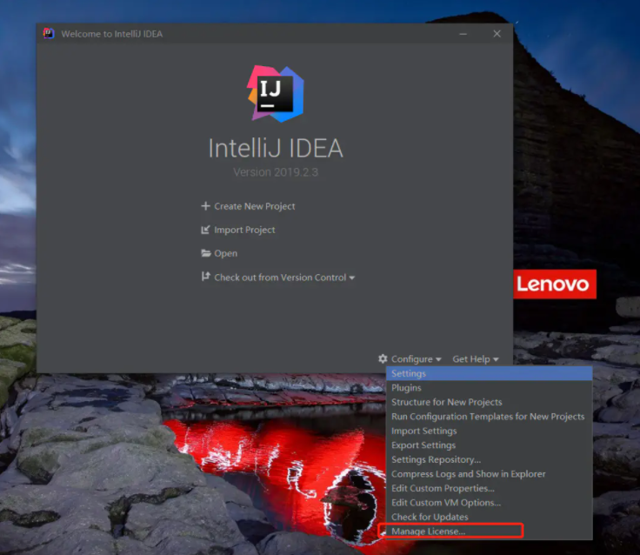The image size is (640, 555).
Task: Click the Welcome to IntelliJ IDEA title text
Action: 112,34
